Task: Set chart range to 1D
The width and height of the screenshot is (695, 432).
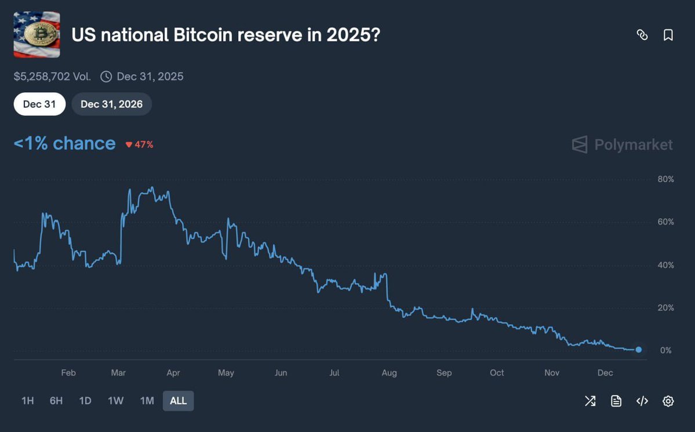Action: pyautogui.click(x=85, y=401)
